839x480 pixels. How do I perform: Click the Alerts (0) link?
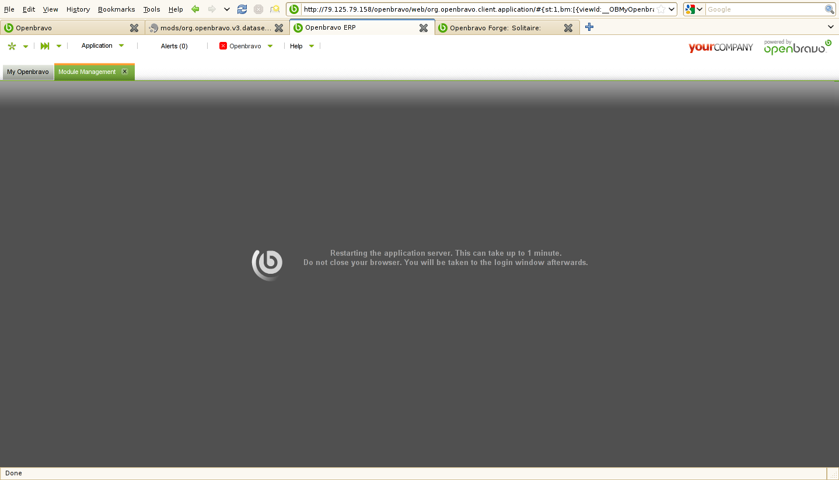(x=174, y=46)
